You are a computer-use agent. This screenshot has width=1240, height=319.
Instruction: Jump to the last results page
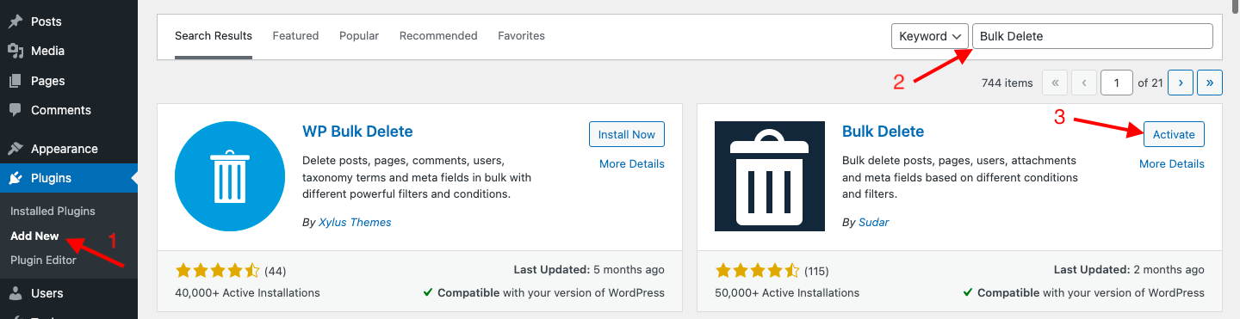coord(1210,83)
